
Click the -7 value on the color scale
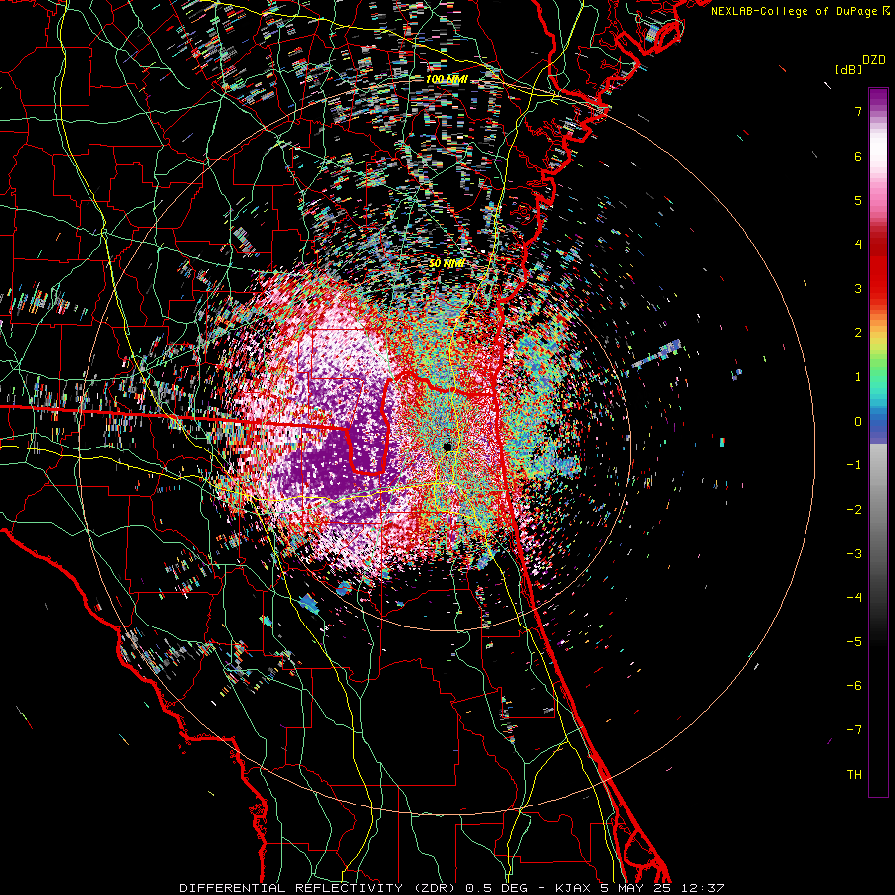854,730
